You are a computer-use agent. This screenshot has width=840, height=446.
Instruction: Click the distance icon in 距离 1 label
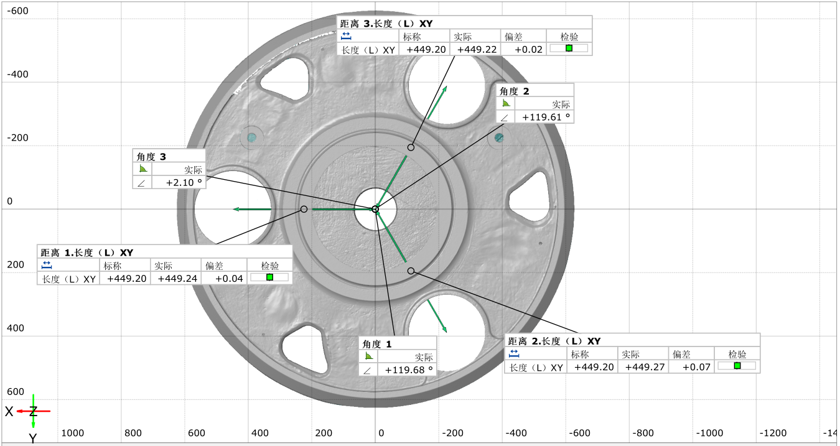point(46,265)
